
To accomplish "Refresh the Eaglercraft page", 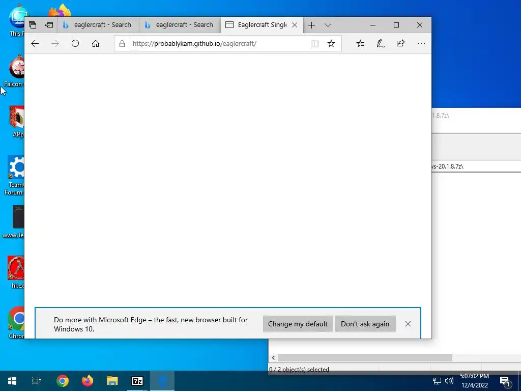I will pos(75,44).
